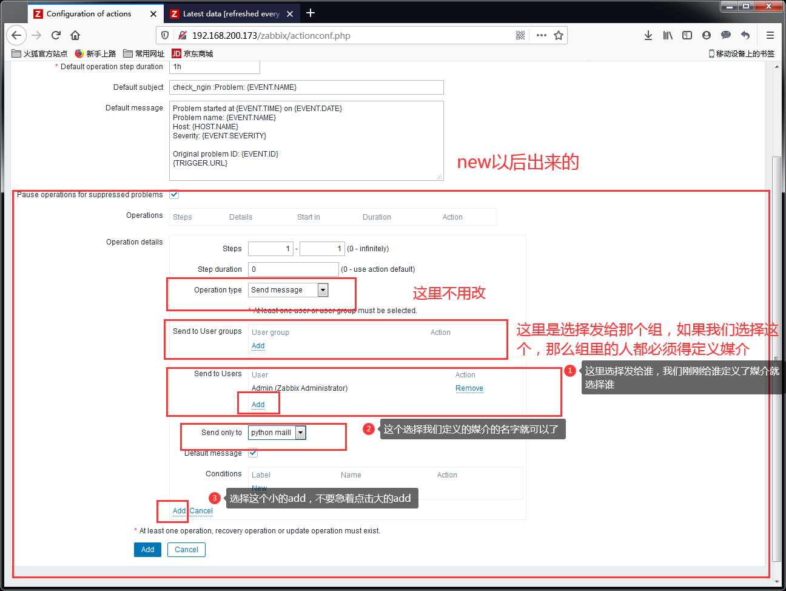Click the blue Add button at bottom
Image resolution: width=786 pixels, height=591 pixels.
pos(148,550)
